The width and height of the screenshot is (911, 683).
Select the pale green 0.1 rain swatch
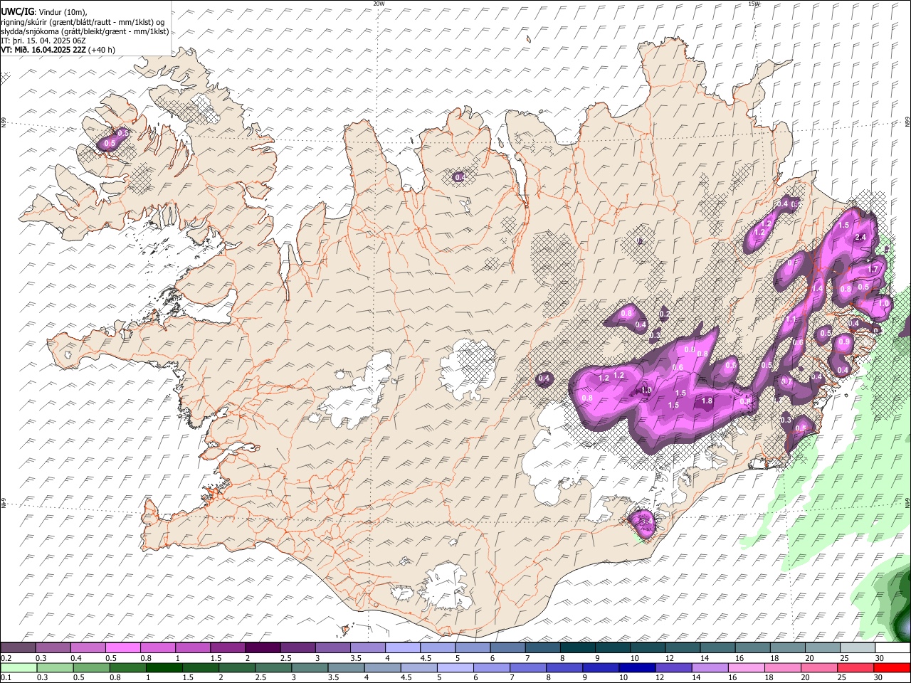pos(19,668)
